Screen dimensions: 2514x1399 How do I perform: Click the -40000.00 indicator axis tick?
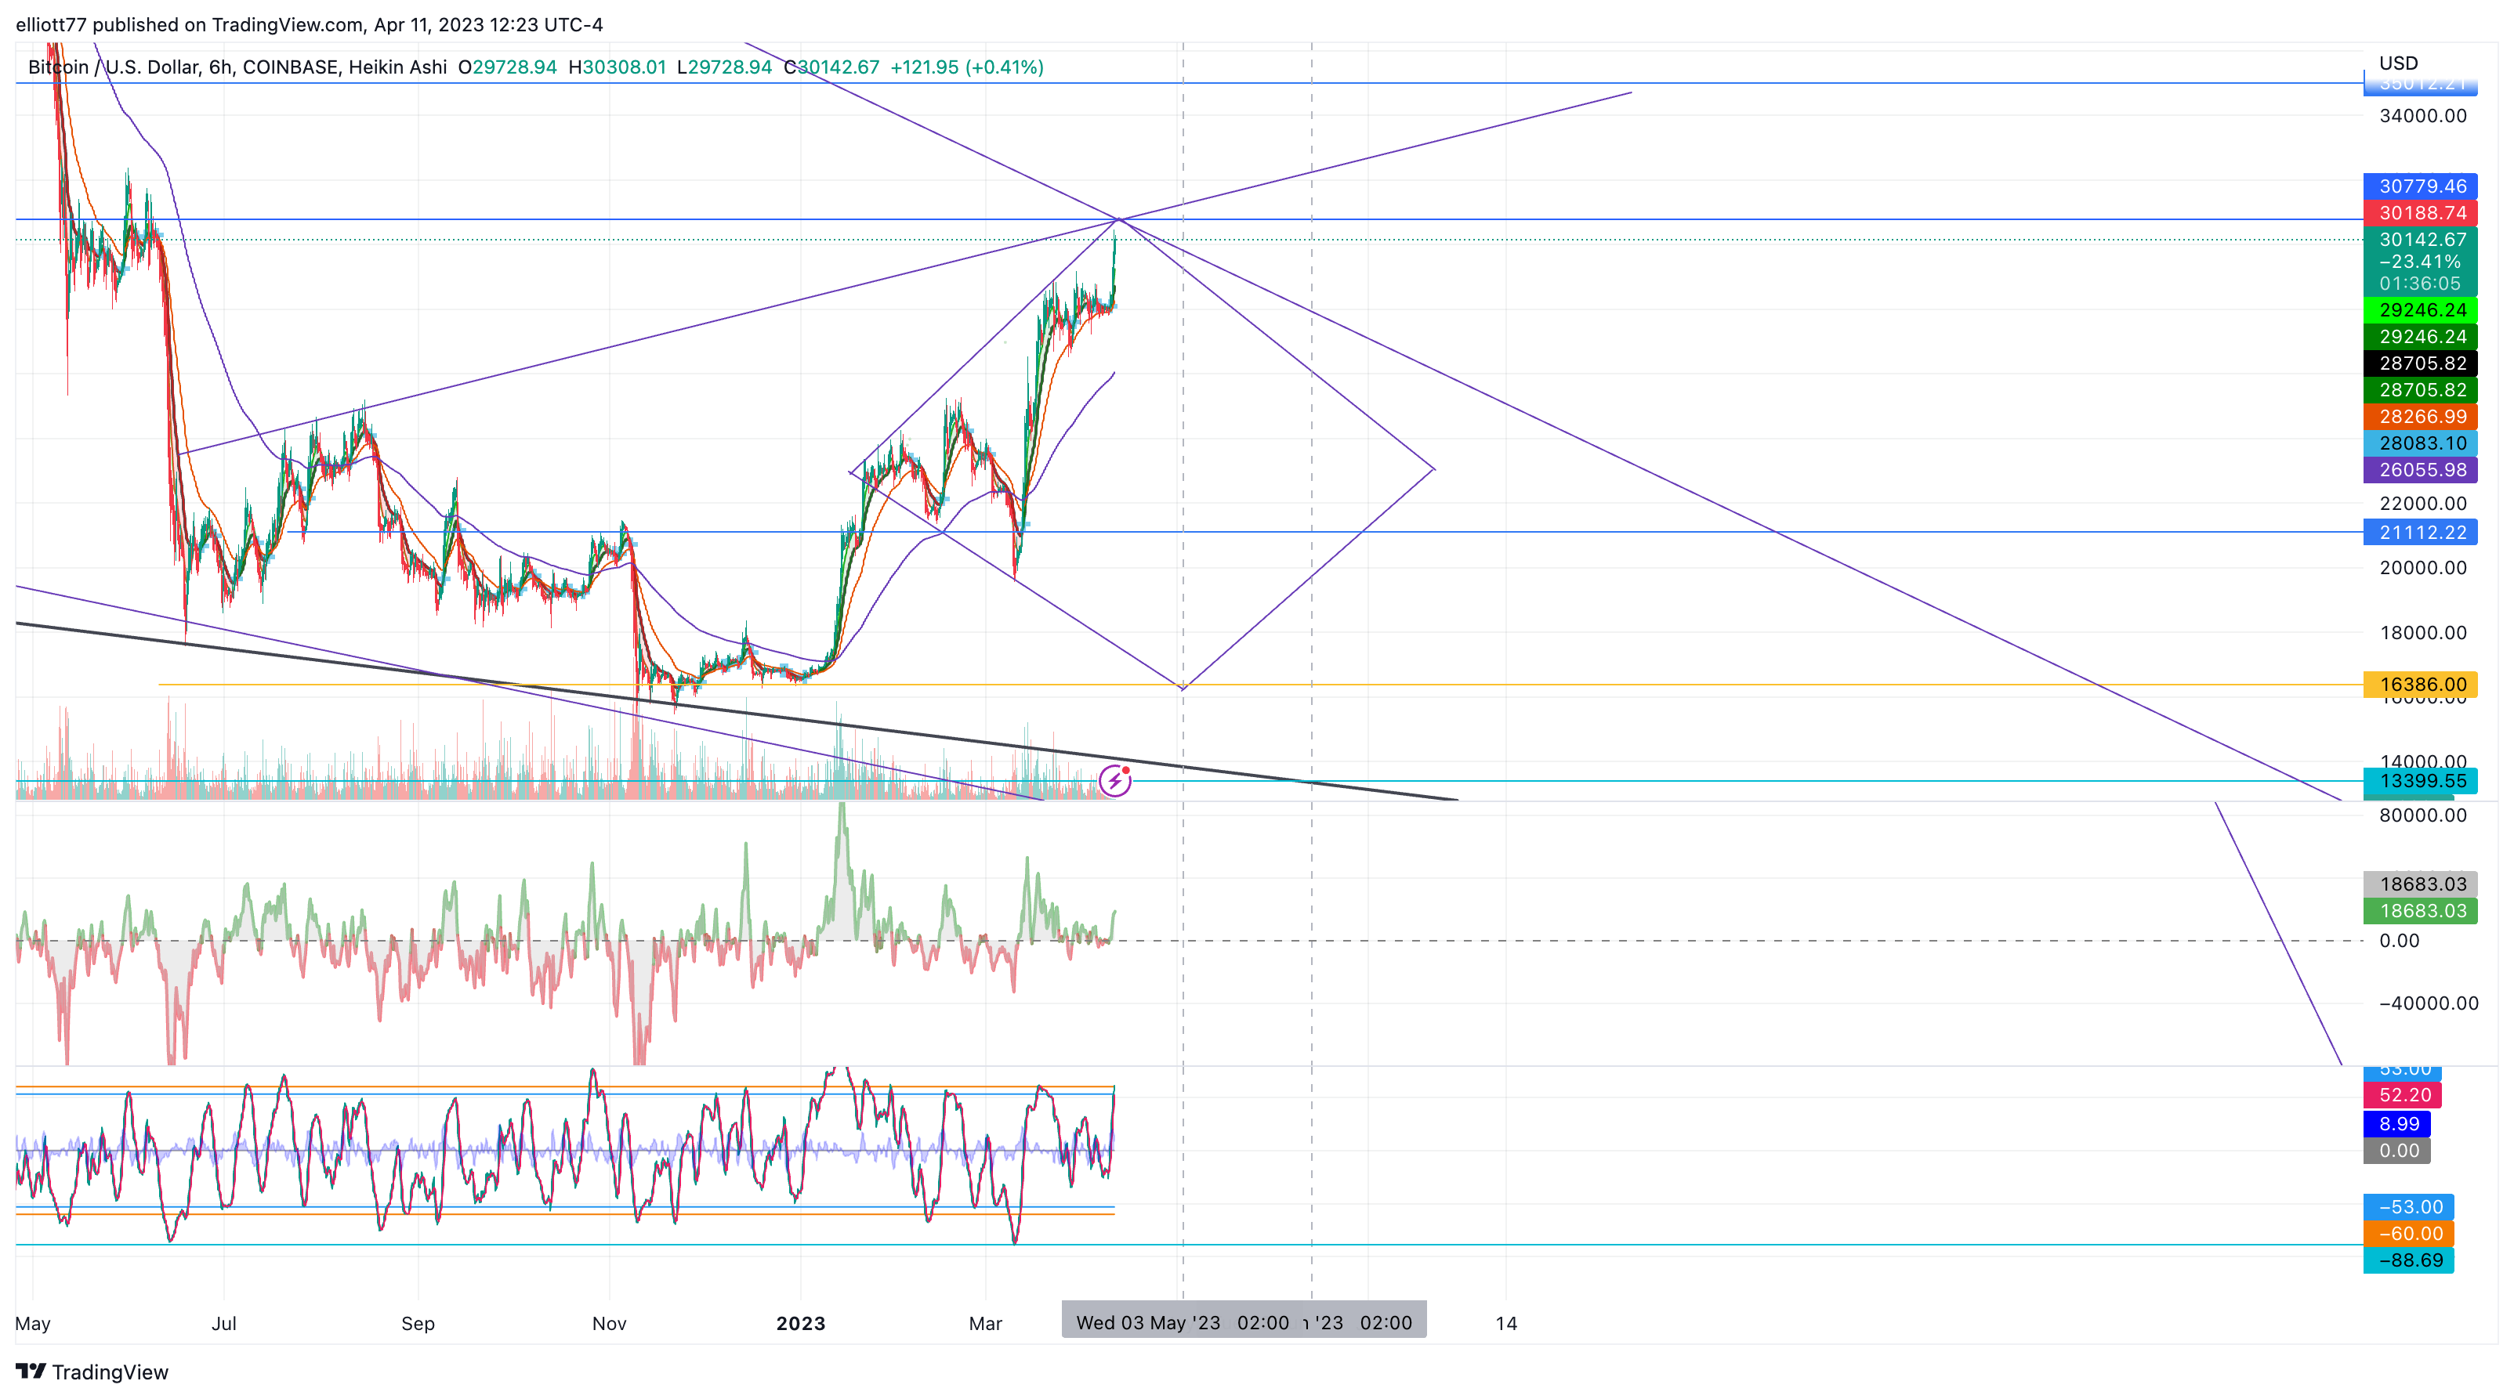(x=2428, y=1003)
